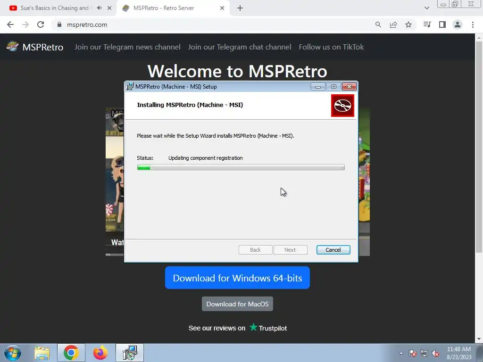Open the Chrome profile avatar
This screenshot has width=483, height=362.
tap(458, 25)
